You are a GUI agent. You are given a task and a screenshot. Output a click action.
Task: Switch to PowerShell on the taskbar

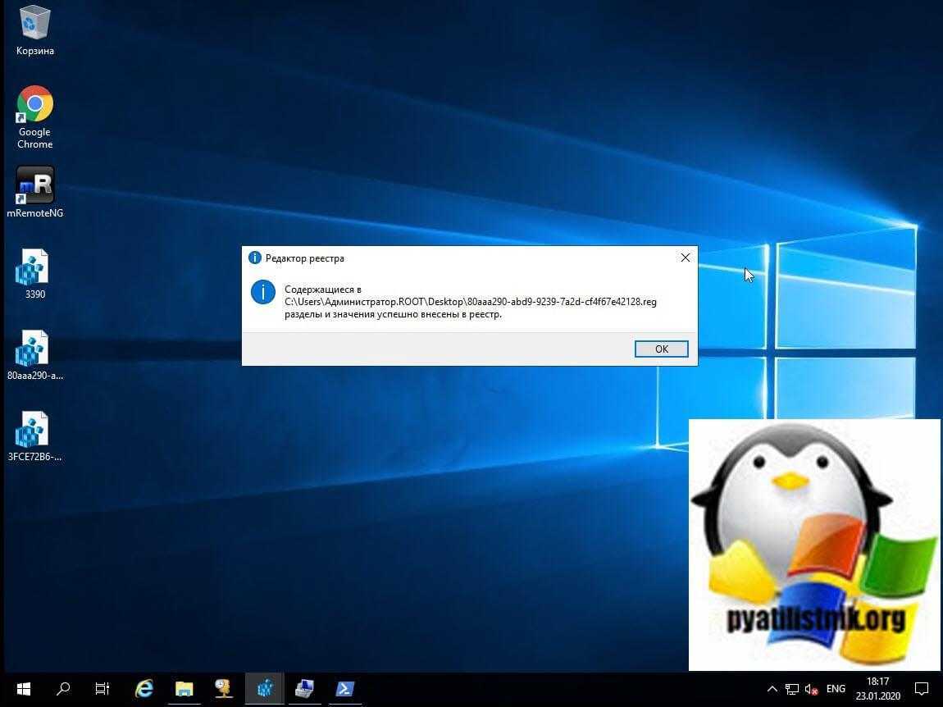click(x=344, y=689)
